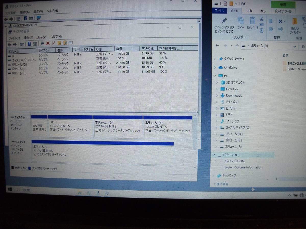Open ミュージック in the navigation pane
This screenshot has width=306, height=229.
232,121
